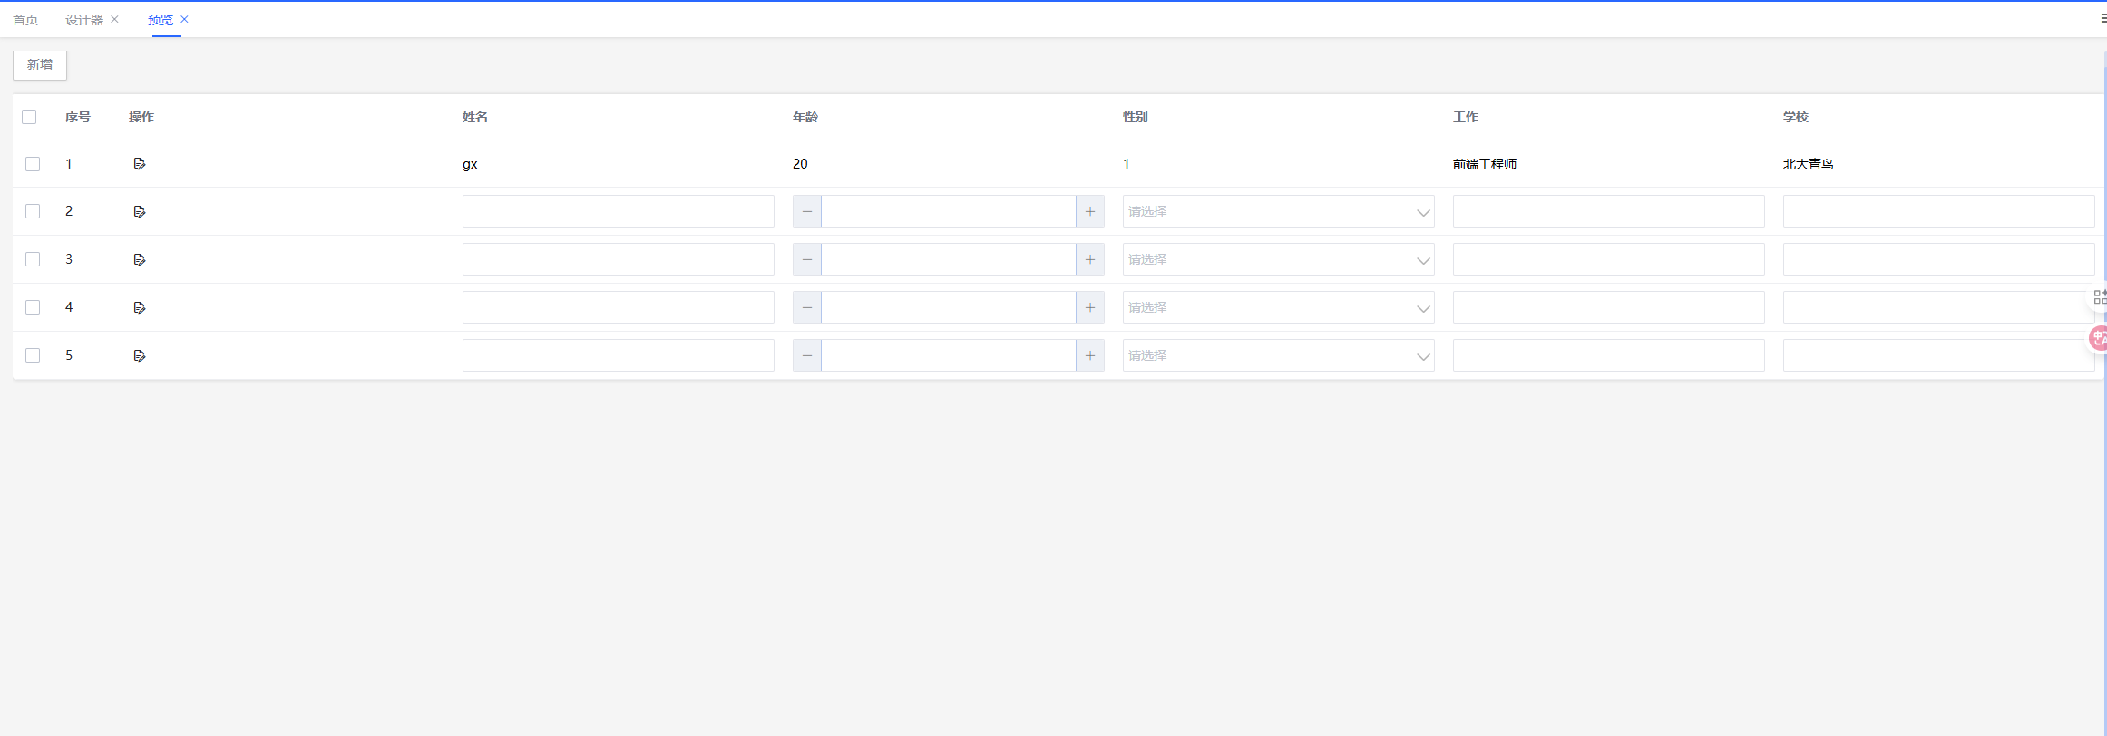2107x736 pixels.
Task: Decrease age with minus button in row 4
Action: [x=806, y=307]
